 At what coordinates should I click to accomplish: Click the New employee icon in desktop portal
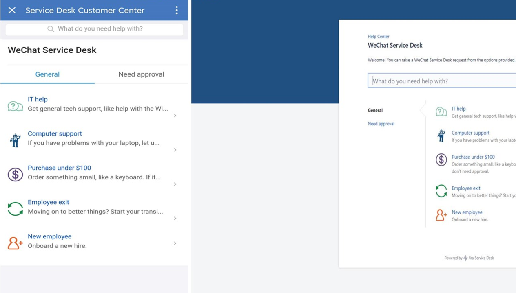441,215
